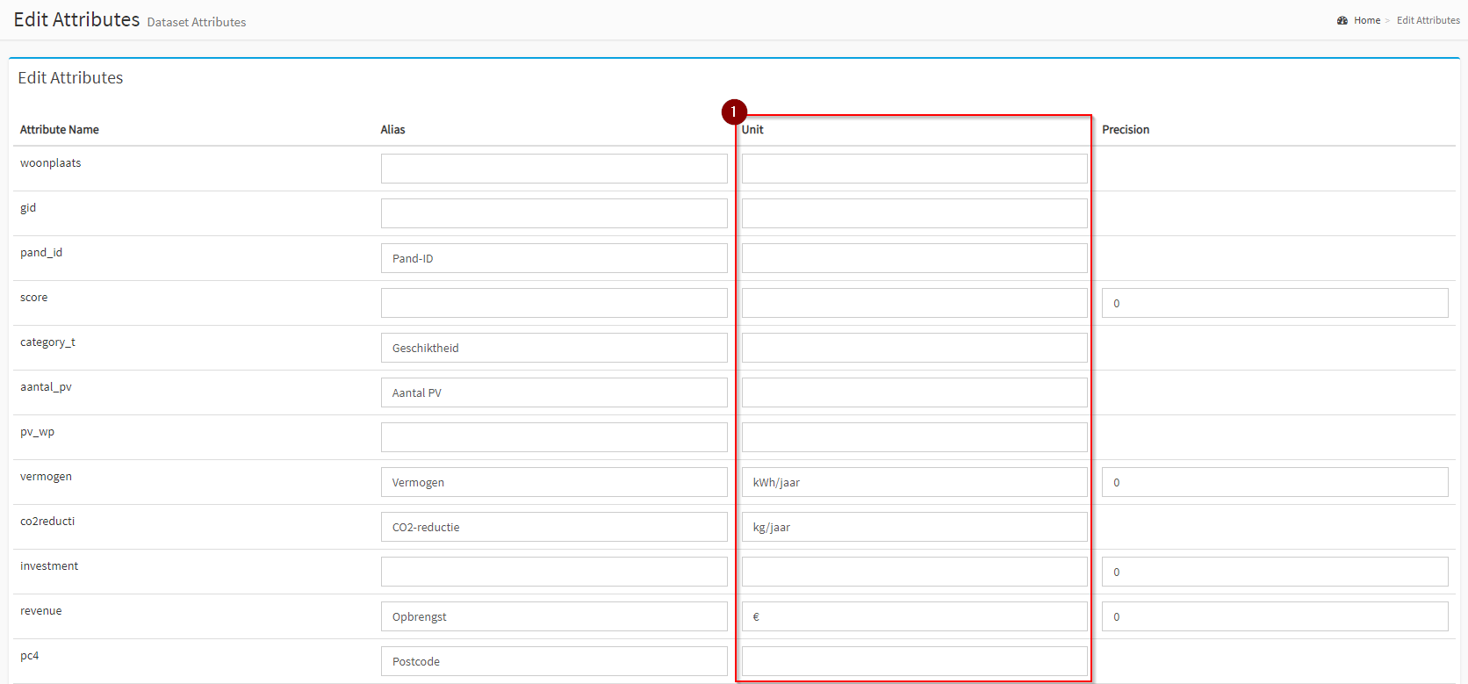The height and width of the screenshot is (684, 1468).
Task: Click the Unit column header
Action: pyautogui.click(x=752, y=129)
